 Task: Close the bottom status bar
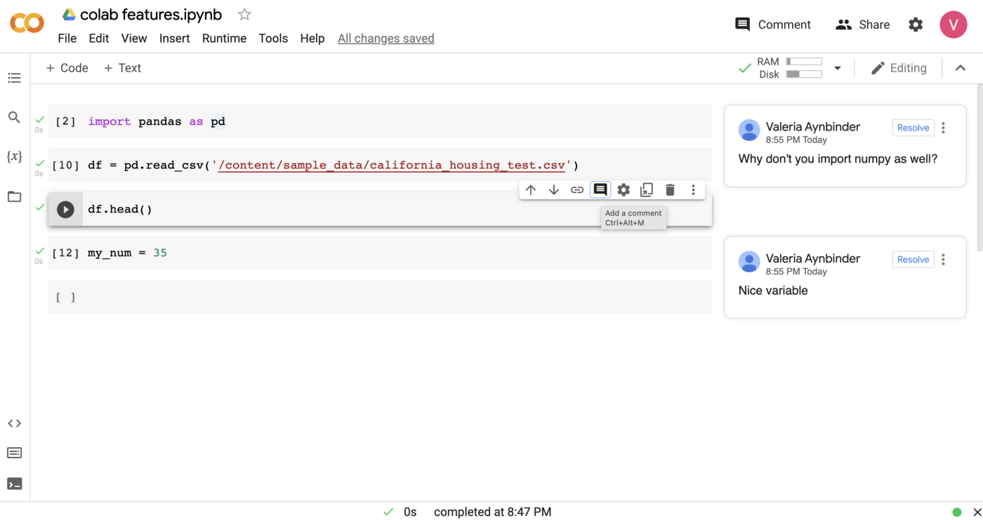click(x=977, y=512)
